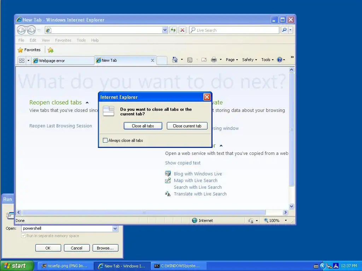
Task: Open a new blank tab button
Action: coord(162,60)
